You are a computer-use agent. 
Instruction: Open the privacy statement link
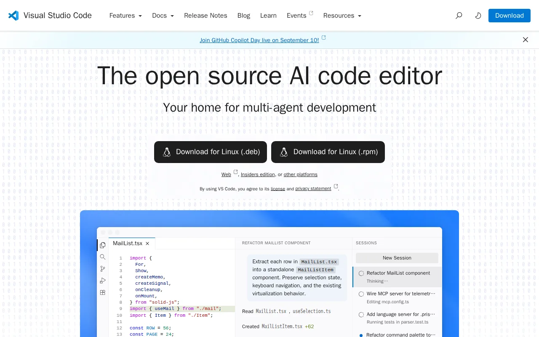(313, 189)
